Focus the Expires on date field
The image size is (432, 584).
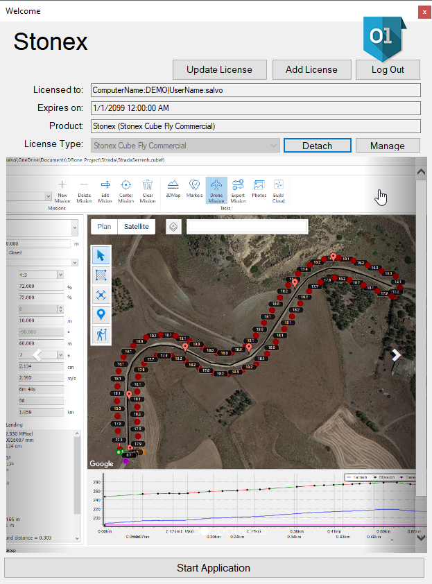pyautogui.click(x=256, y=108)
